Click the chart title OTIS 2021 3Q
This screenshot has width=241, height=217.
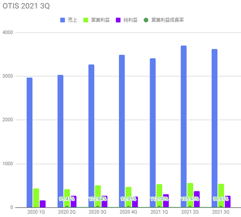point(26,6)
